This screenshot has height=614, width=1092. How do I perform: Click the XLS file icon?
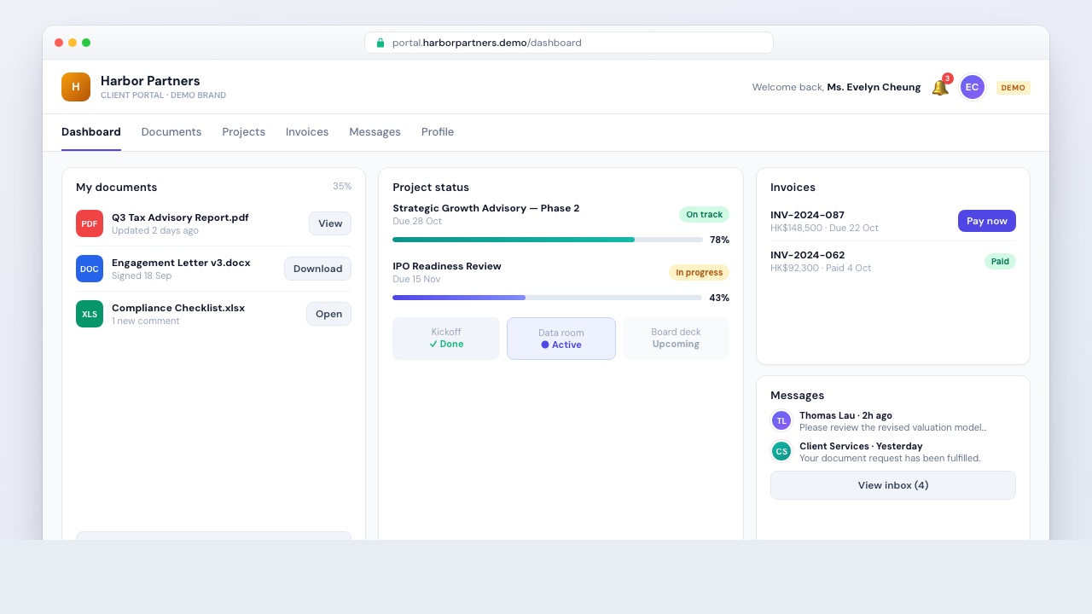pos(90,314)
